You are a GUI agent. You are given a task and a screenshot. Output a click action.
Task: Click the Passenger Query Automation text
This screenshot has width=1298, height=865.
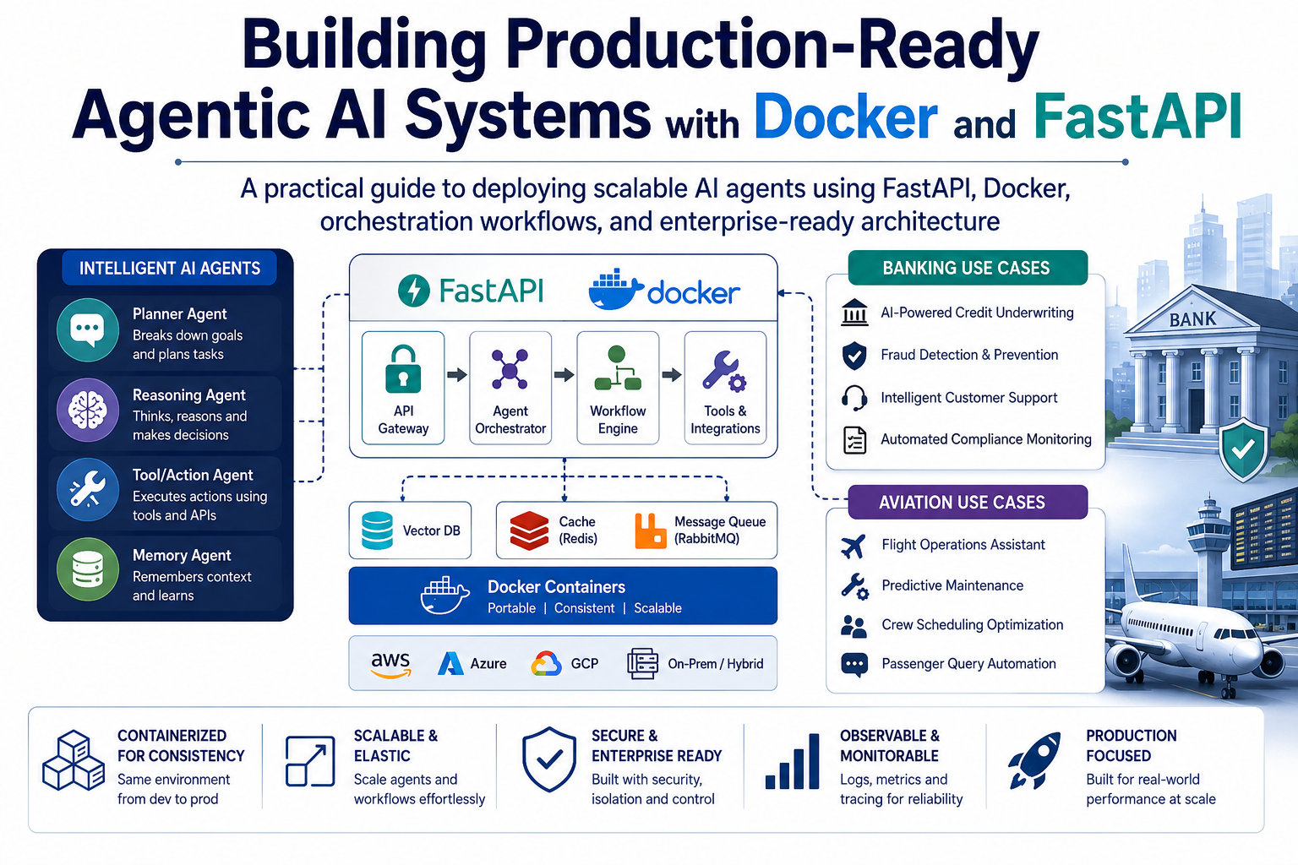pyautogui.click(x=968, y=664)
